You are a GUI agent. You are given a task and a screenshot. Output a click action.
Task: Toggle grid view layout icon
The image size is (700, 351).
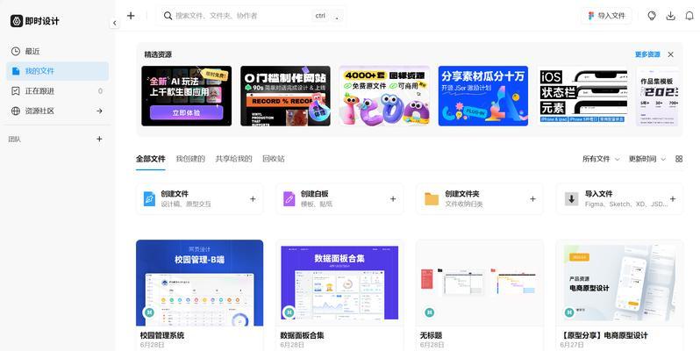679,159
